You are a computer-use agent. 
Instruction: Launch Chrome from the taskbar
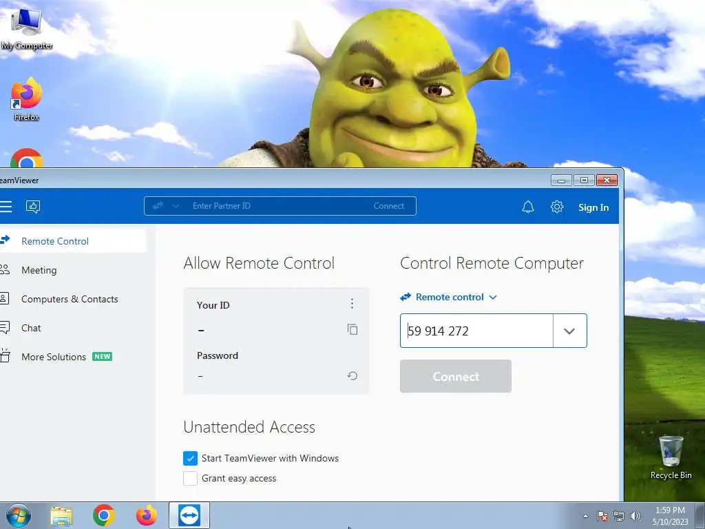[104, 515]
